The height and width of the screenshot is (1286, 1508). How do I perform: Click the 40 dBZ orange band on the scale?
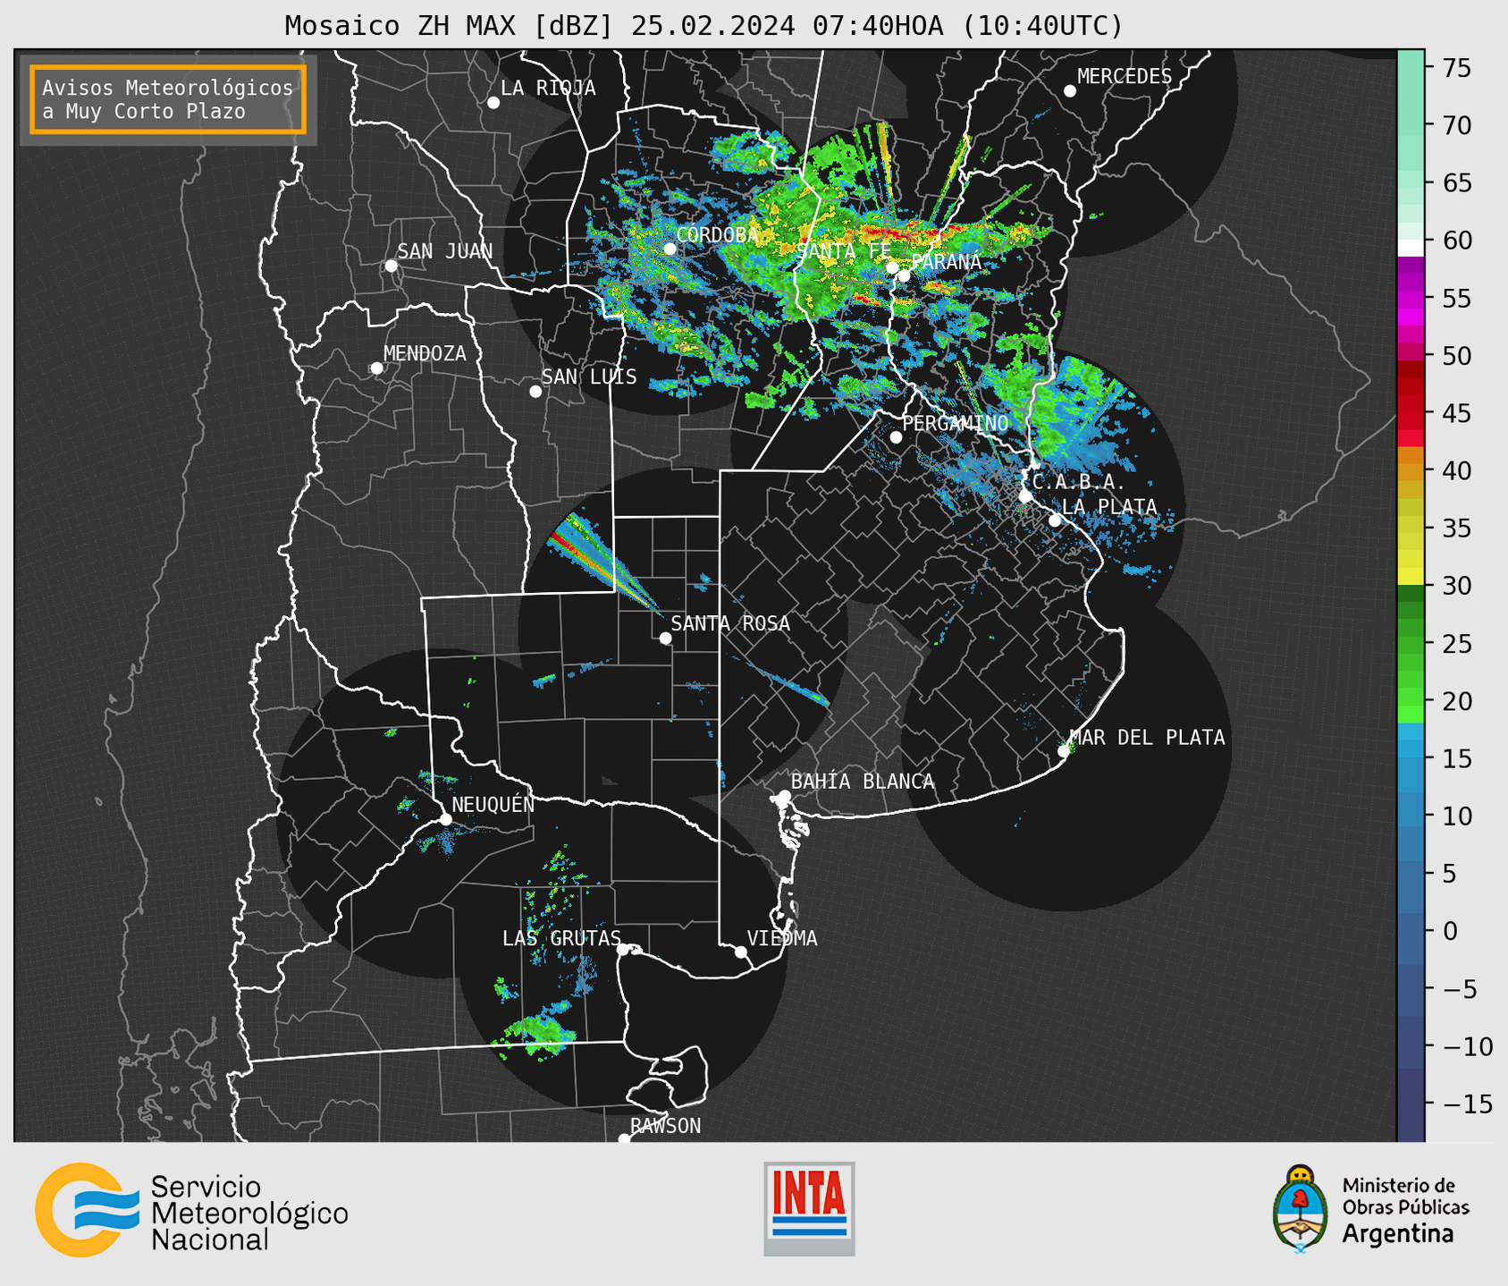[x=1411, y=470]
